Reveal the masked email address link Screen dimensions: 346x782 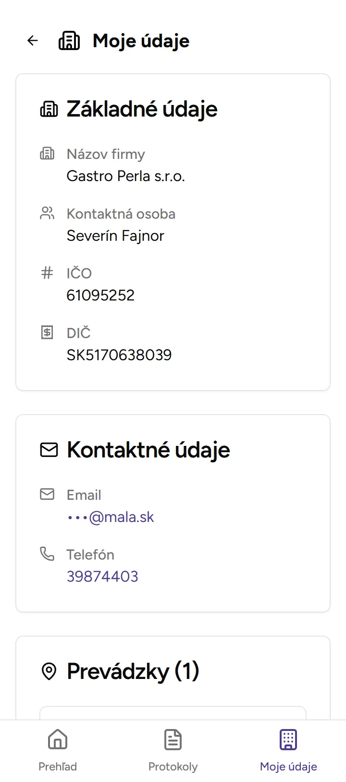[110, 516]
